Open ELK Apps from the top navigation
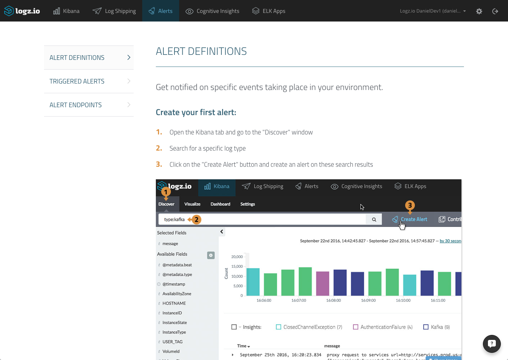The width and height of the screenshot is (508, 360). pos(269,11)
